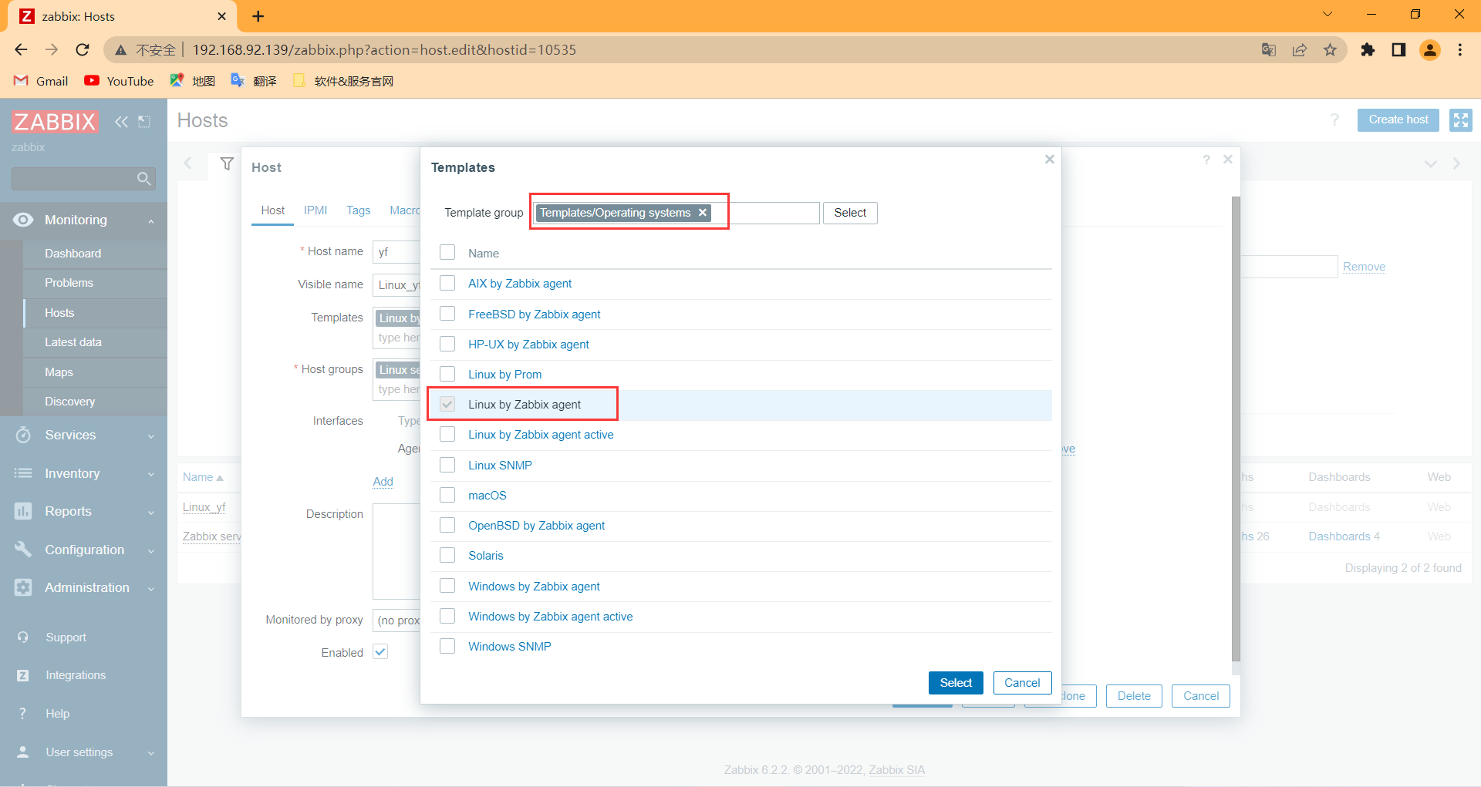
Task: Click the Help question mark icon in sidebar
Action: pyautogui.click(x=23, y=714)
